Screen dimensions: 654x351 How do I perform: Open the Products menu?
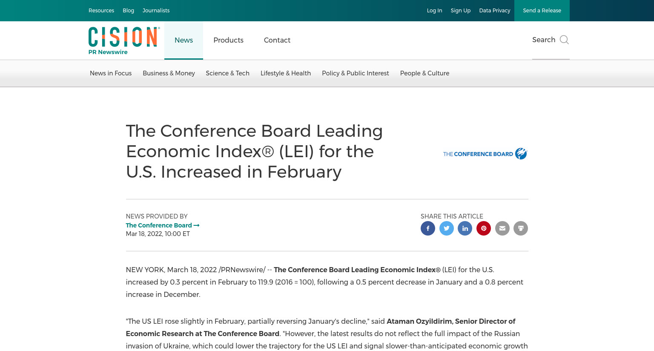(x=228, y=40)
